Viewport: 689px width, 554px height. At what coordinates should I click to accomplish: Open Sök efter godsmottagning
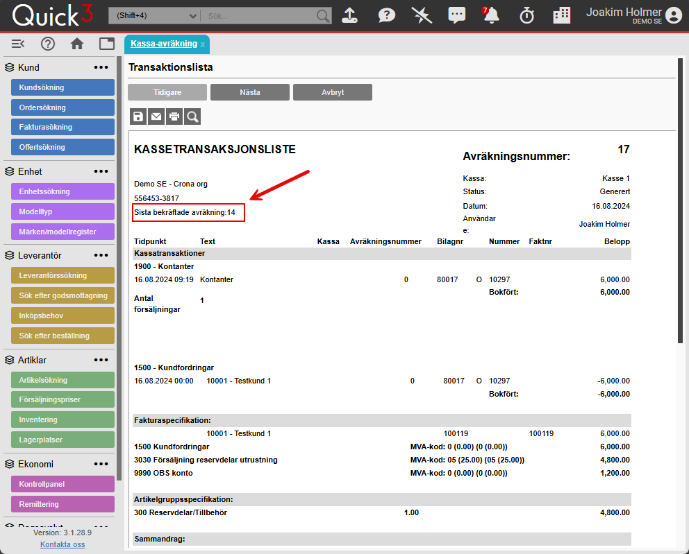coord(63,295)
